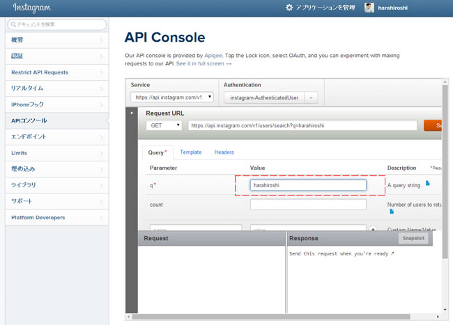
Task: Open the 埋め込み sidebar item
Action: coord(57,169)
